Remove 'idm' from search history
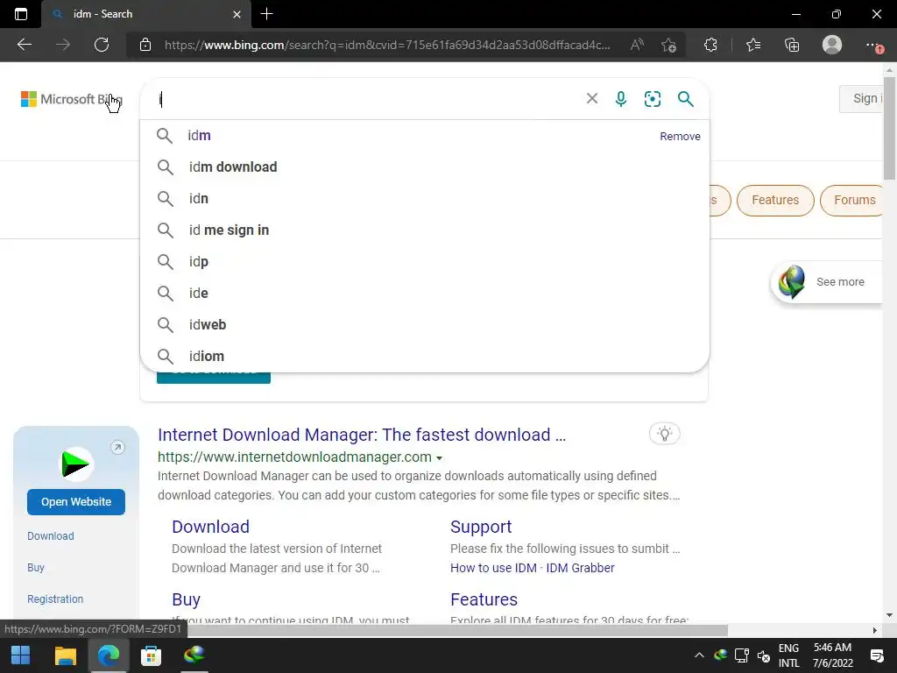The width and height of the screenshot is (897, 673). point(680,136)
